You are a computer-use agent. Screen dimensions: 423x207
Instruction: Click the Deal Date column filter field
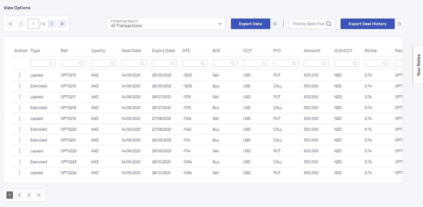pos(134,63)
